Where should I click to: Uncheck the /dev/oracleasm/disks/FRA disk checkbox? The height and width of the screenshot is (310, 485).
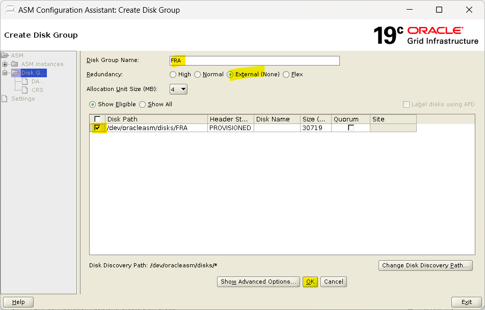pyautogui.click(x=97, y=128)
